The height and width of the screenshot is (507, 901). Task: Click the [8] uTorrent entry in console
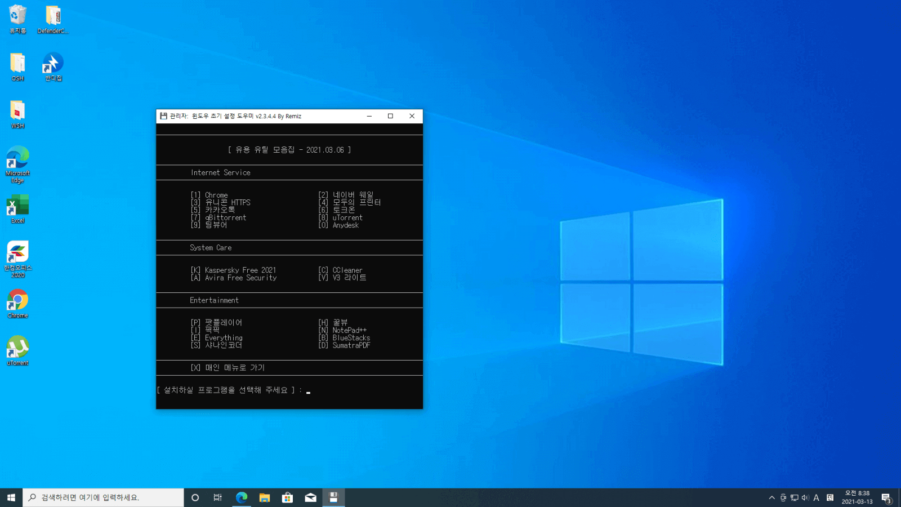tap(341, 217)
